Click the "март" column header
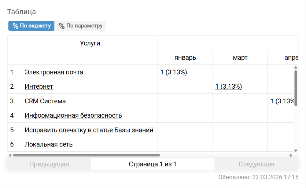 pos(240,58)
